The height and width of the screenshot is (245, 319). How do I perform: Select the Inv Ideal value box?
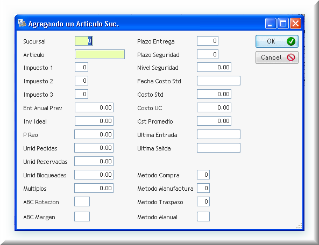[94, 121]
